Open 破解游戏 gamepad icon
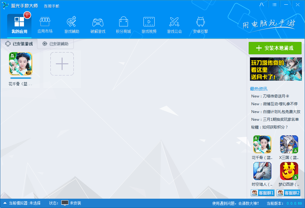Viewport: 305px width, 208px height. (98, 22)
